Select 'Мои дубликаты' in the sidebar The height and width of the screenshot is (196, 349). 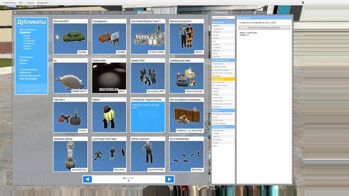(28, 29)
